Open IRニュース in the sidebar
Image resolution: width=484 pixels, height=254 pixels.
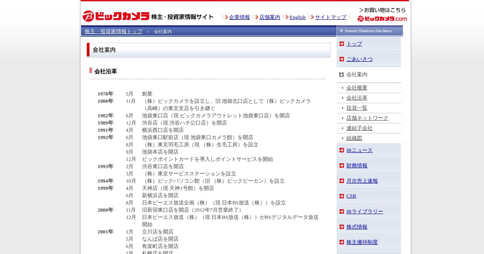[359, 150]
